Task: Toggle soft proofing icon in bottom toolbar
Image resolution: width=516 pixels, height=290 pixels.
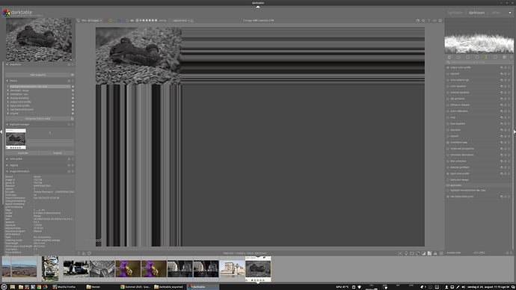Action: (429, 253)
